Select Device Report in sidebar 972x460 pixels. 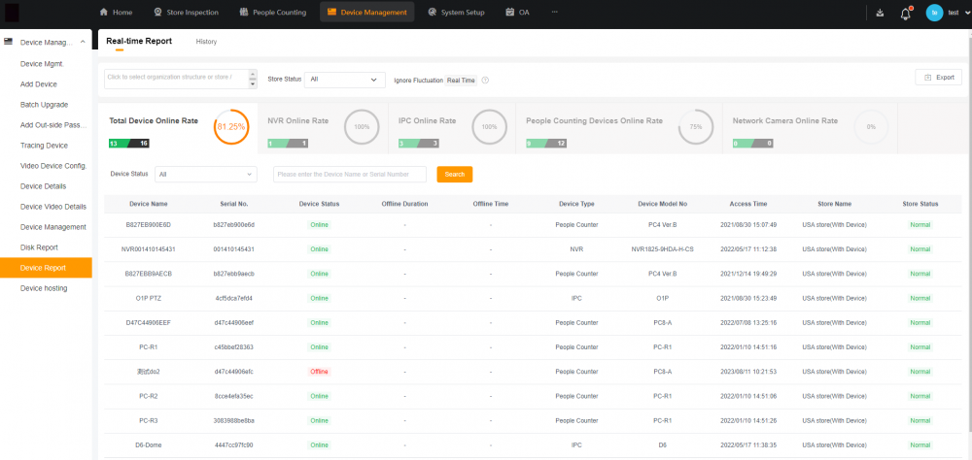click(46, 268)
